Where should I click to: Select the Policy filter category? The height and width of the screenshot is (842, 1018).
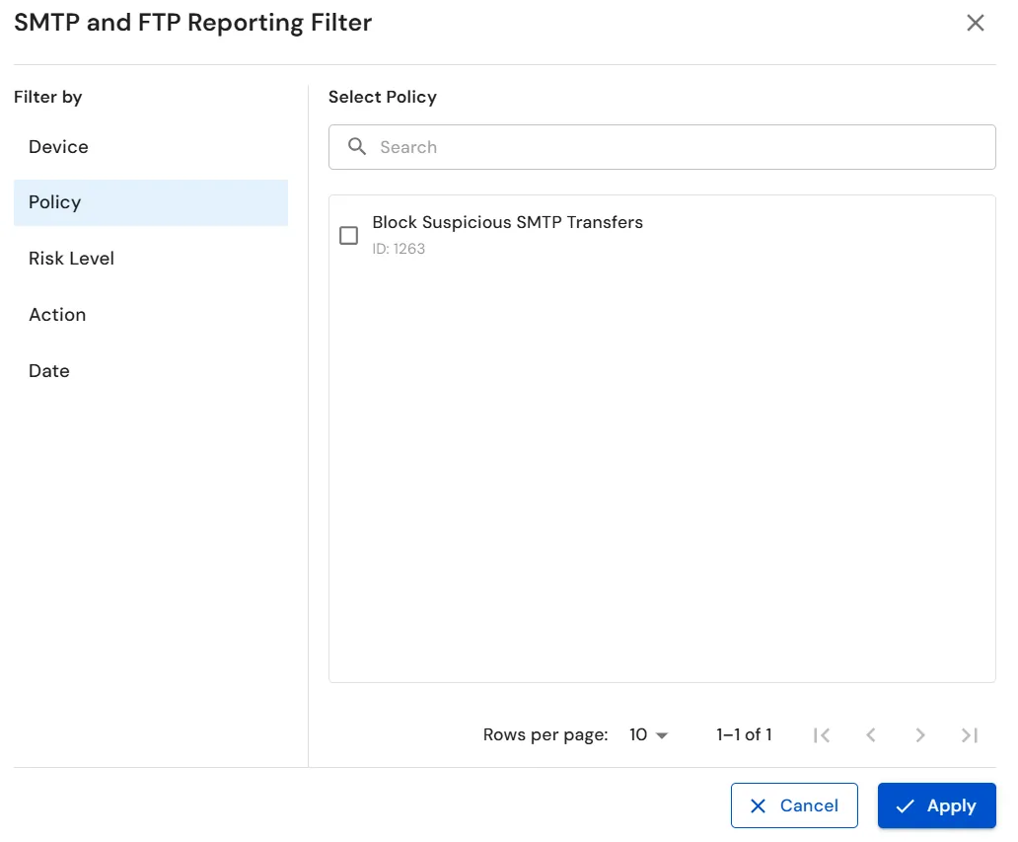coord(151,202)
